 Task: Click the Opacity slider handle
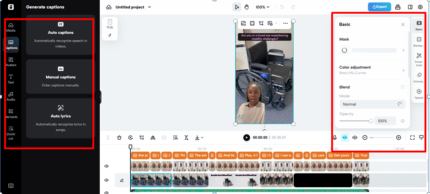coord(371,121)
